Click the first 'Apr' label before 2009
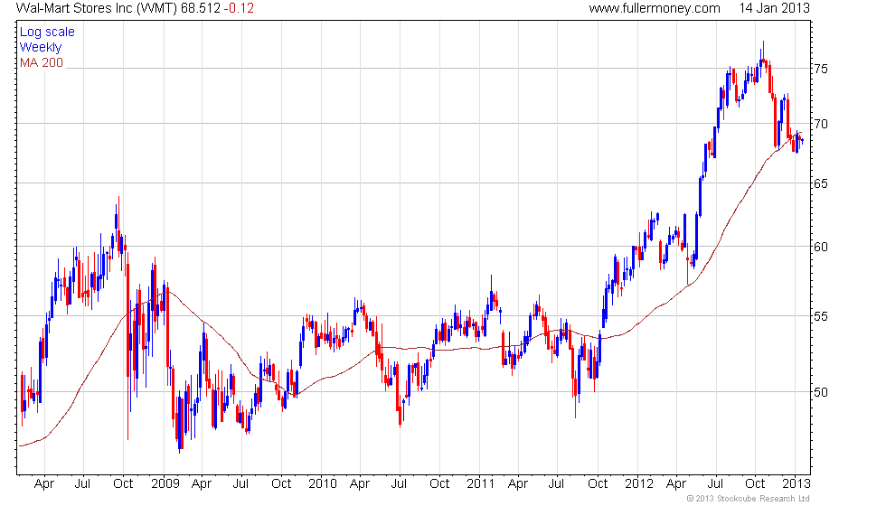The height and width of the screenshot is (506, 886). [x=44, y=484]
